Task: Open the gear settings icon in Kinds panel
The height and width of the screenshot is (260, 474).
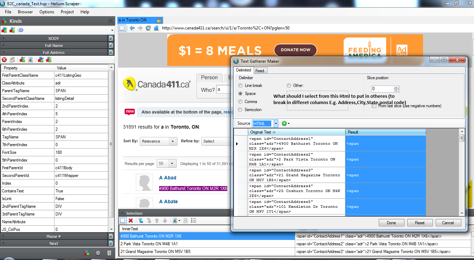Action: (98, 253)
